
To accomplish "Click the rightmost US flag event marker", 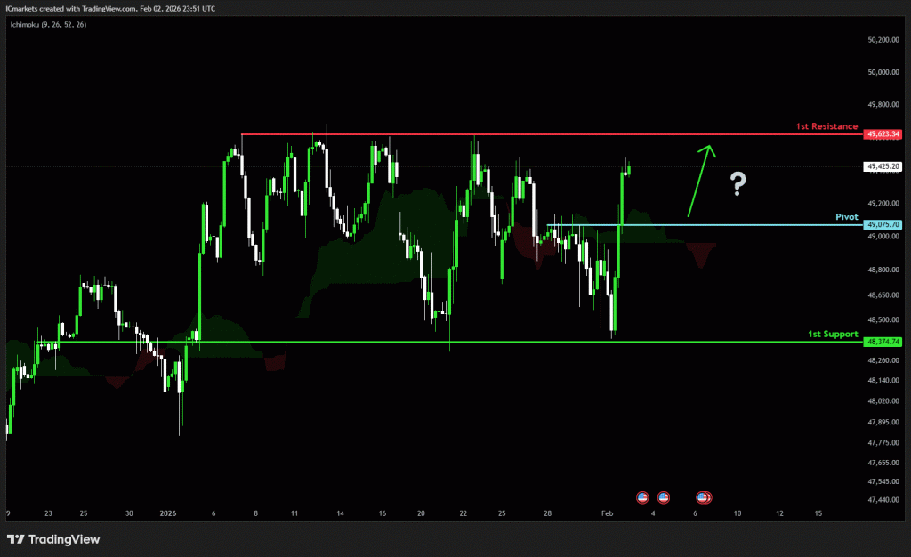I will [x=705, y=496].
